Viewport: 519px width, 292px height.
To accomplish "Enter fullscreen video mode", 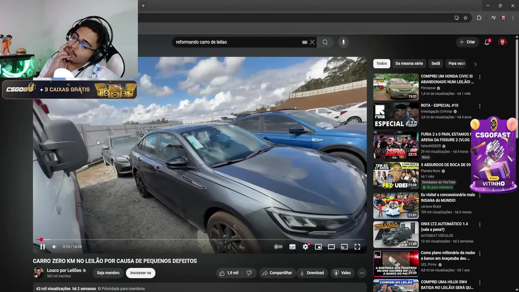I will click(x=357, y=247).
